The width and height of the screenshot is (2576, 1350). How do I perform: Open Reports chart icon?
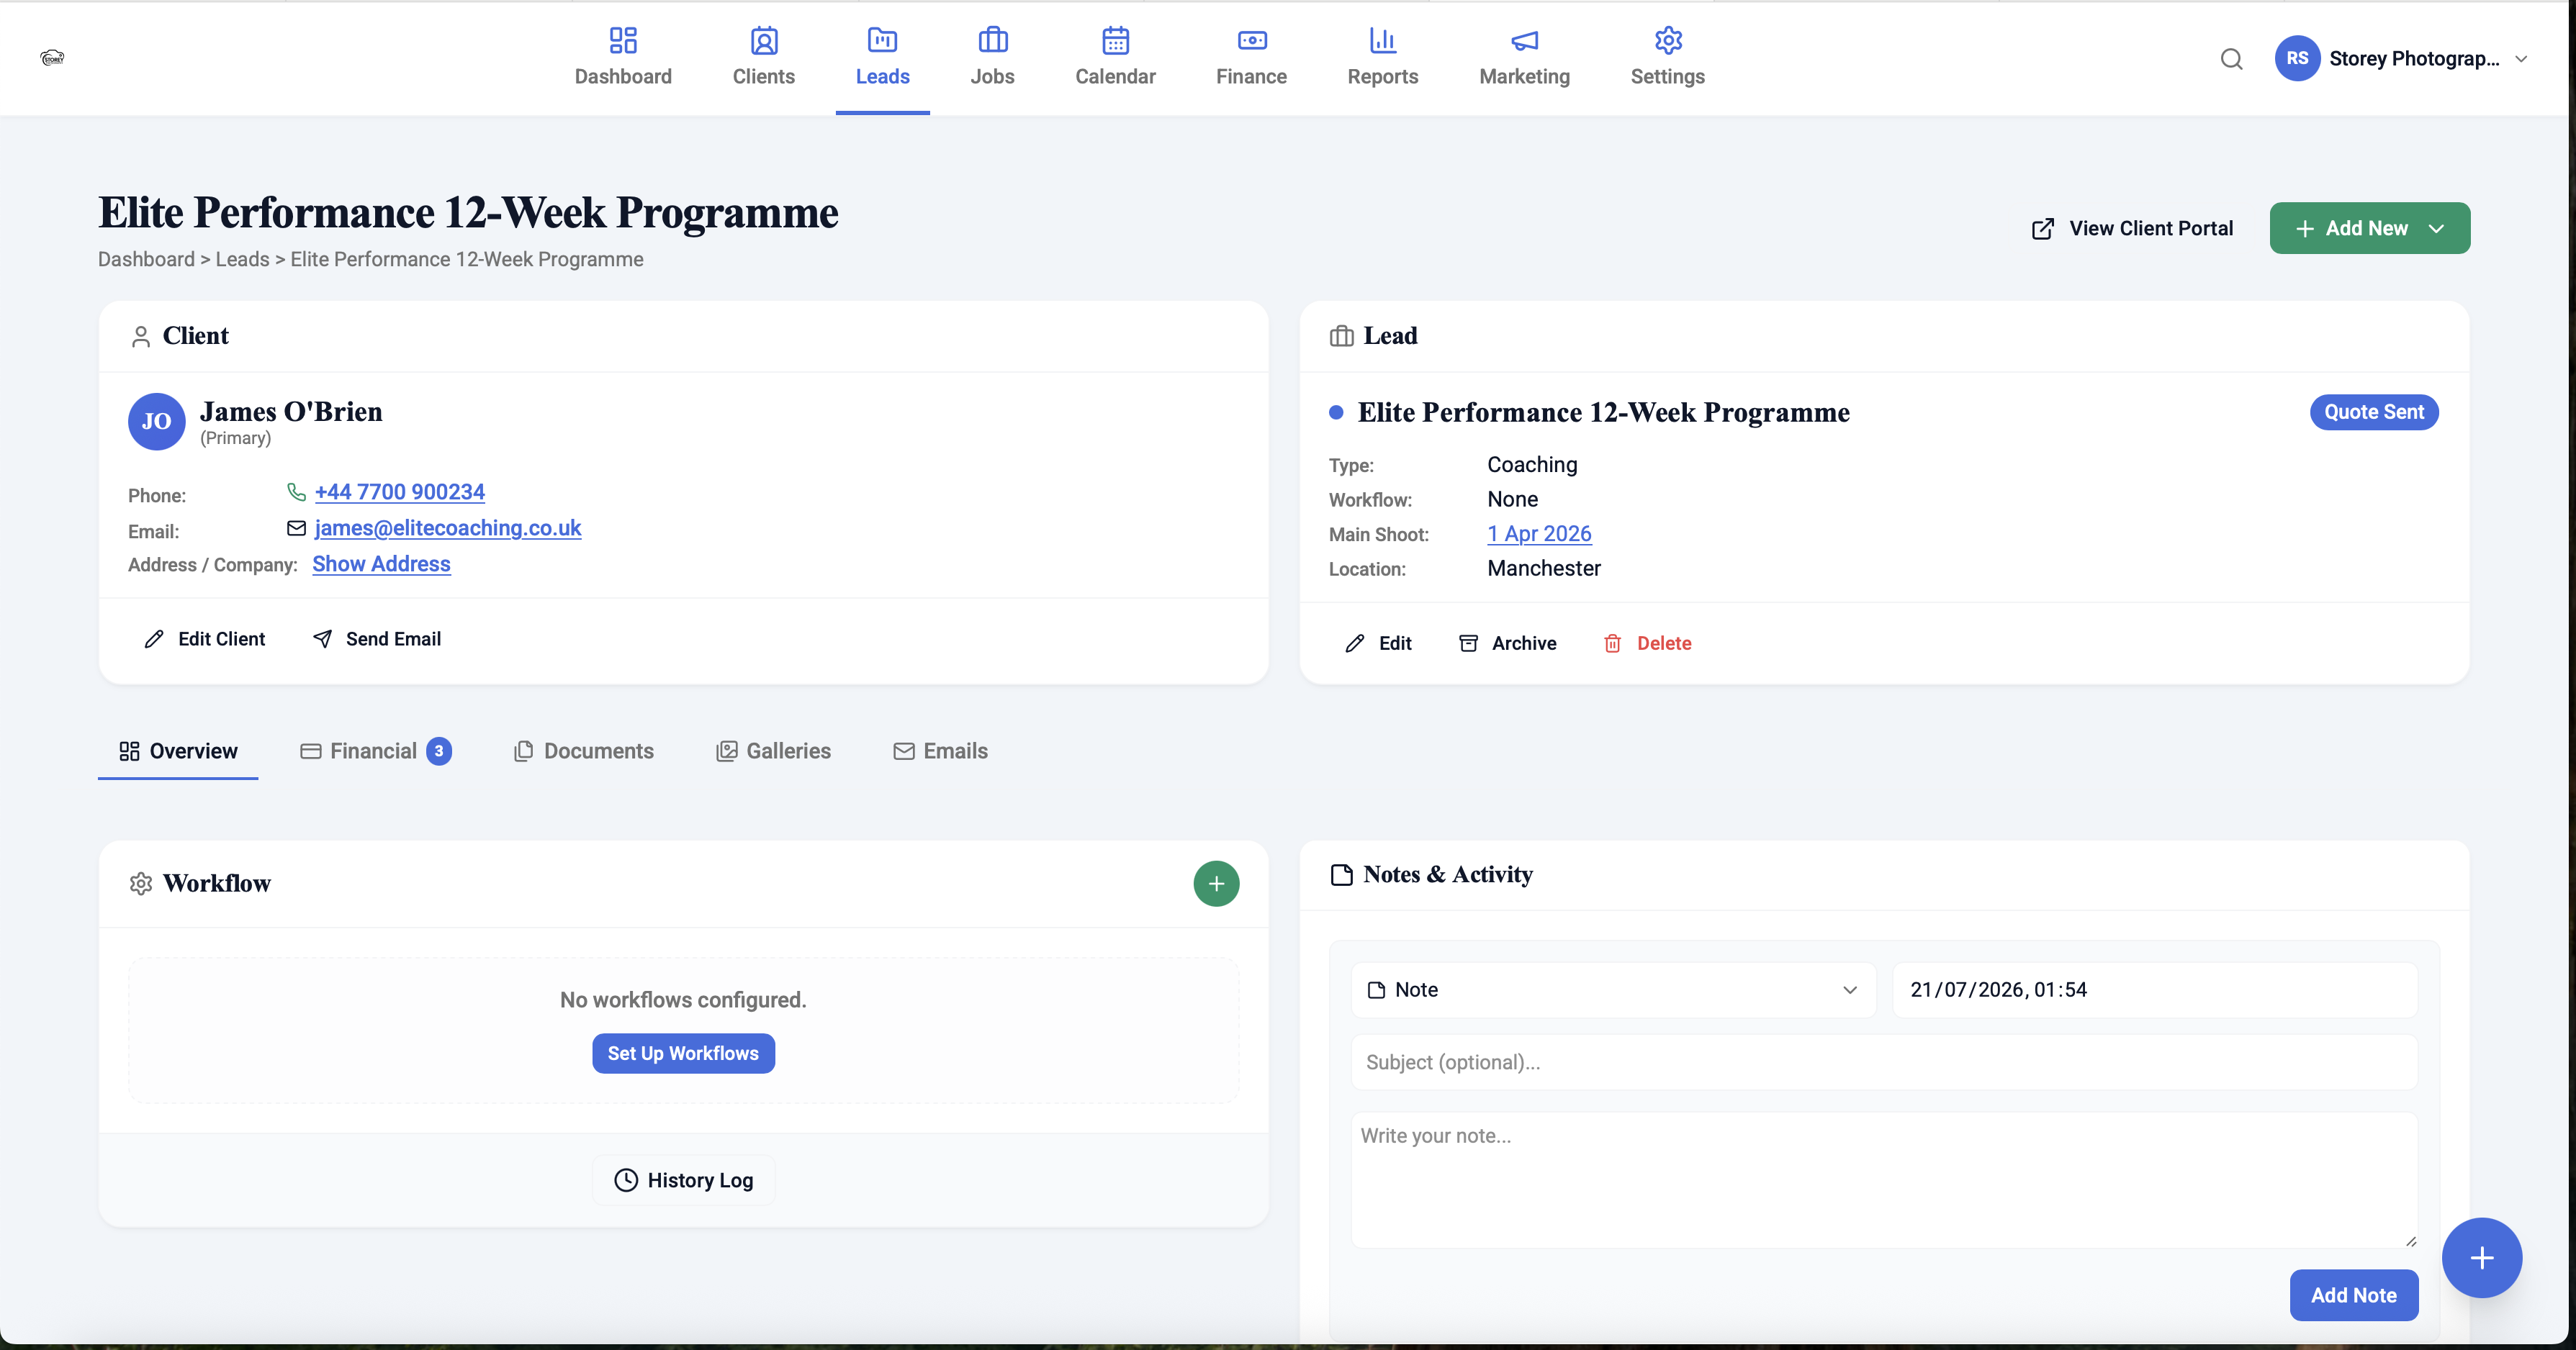click(1382, 40)
